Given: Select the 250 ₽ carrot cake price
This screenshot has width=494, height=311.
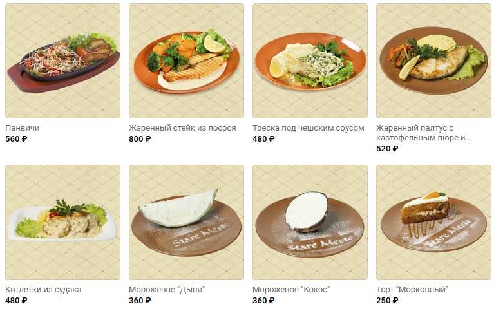Looking at the screenshot, I should point(387,301).
